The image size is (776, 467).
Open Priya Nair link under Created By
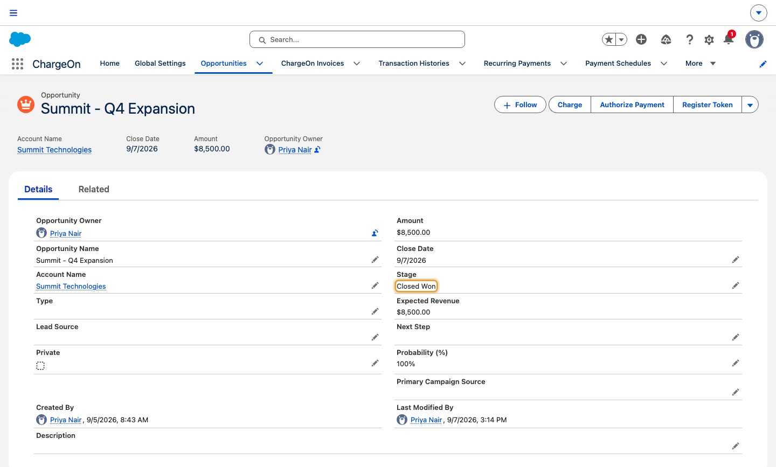point(66,420)
